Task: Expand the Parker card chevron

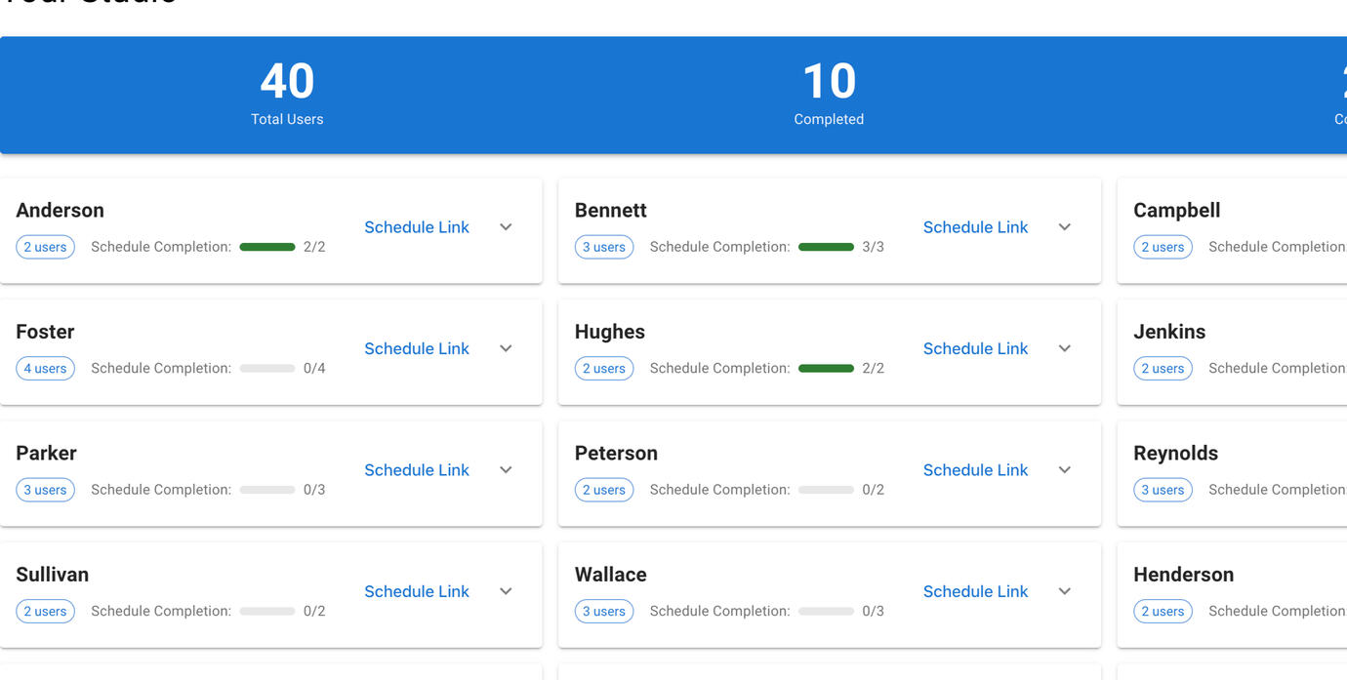Action: [506, 470]
